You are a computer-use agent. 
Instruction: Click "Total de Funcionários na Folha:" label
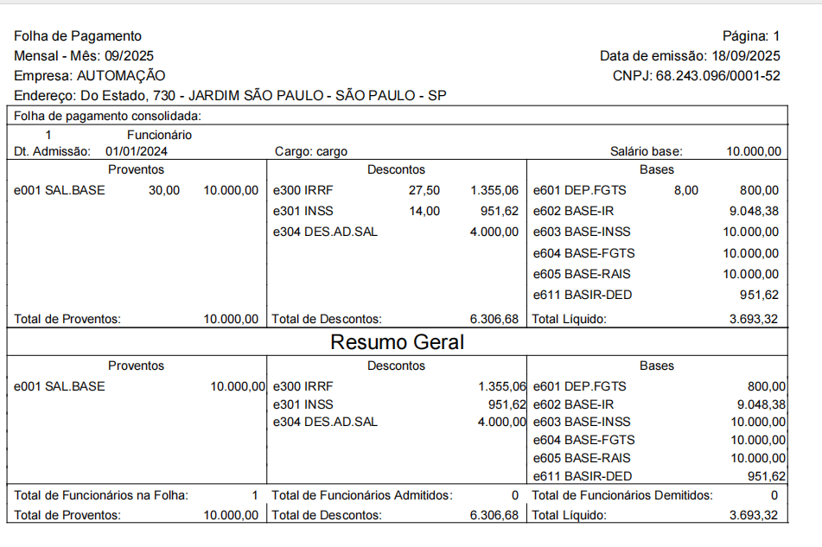click(101, 495)
